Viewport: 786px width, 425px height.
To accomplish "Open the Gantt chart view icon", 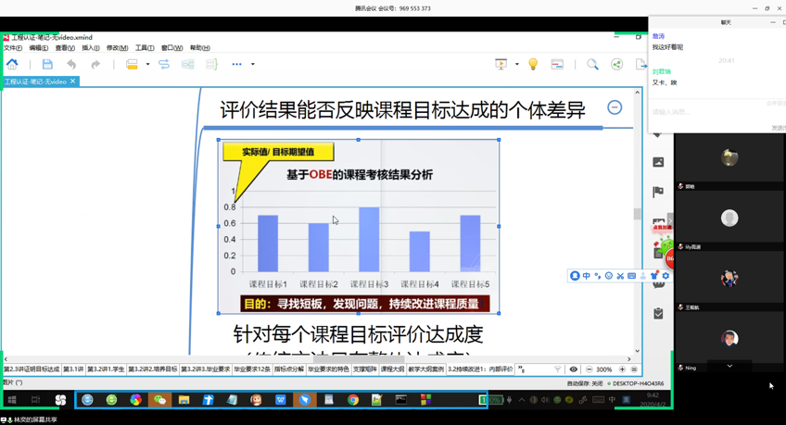I will click(x=557, y=65).
